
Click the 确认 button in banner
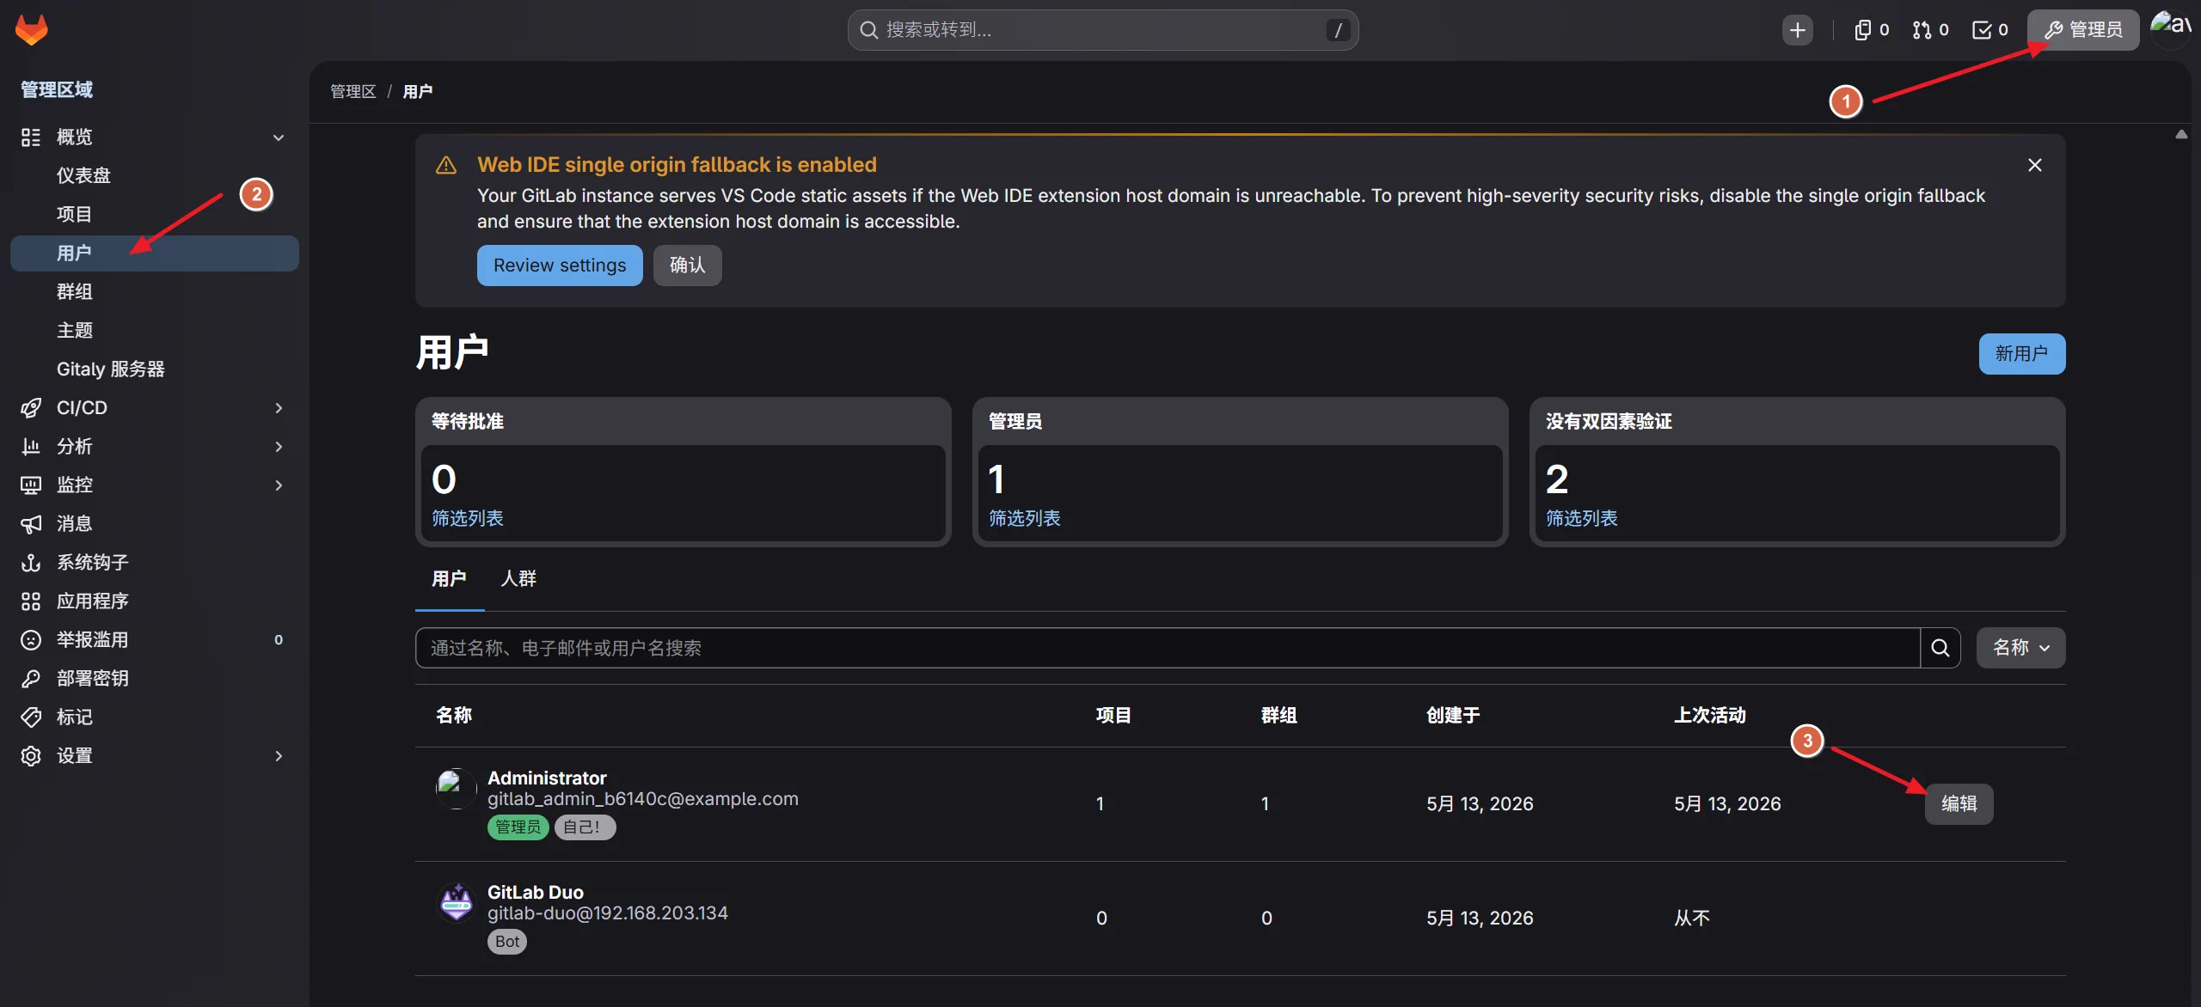pos(687,265)
